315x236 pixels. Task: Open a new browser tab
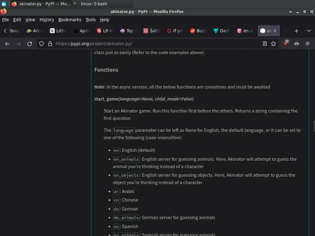(x=296, y=31)
